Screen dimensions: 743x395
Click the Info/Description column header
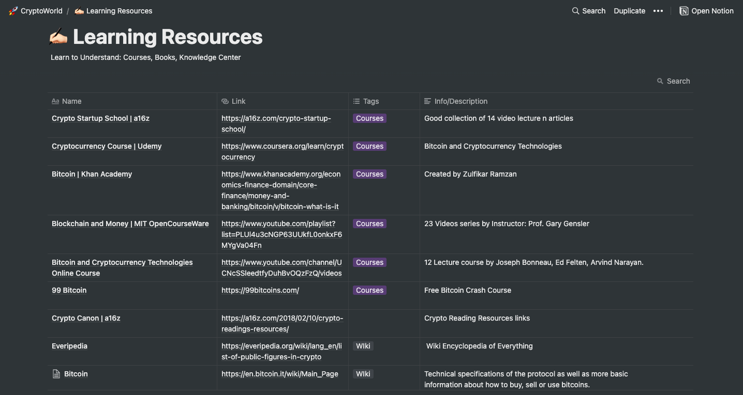coord(460,101)
